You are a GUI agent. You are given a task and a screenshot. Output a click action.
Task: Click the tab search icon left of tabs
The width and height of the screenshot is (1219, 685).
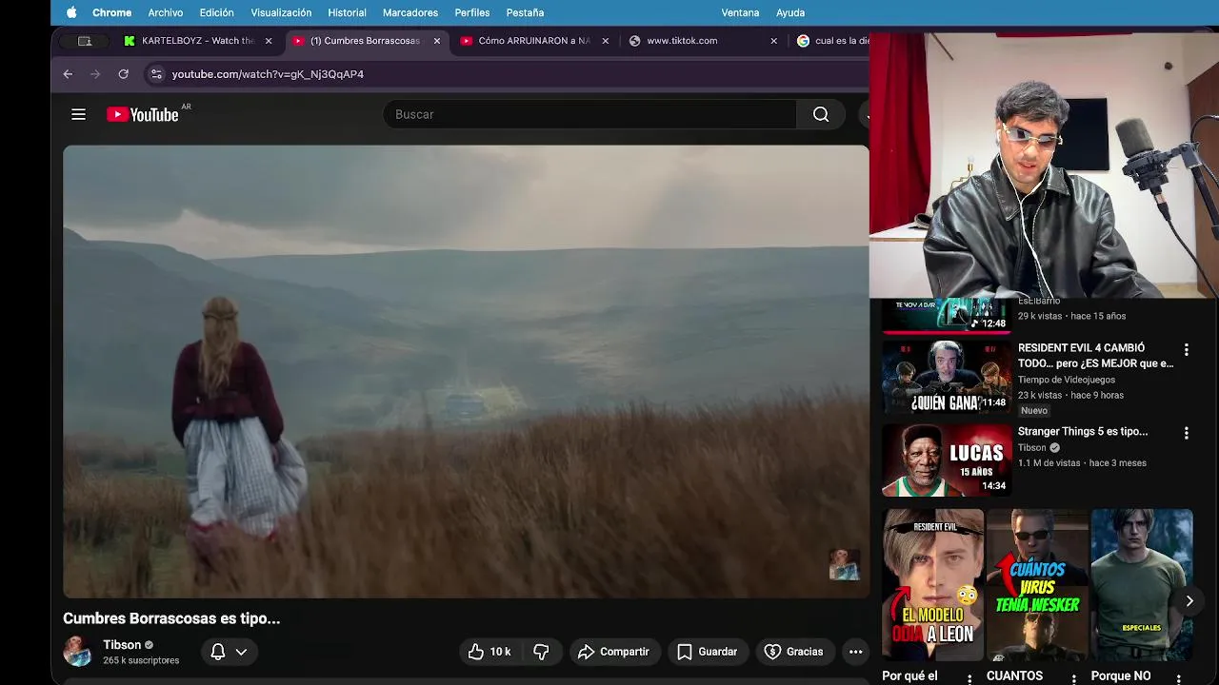click(x=85, y=41)
